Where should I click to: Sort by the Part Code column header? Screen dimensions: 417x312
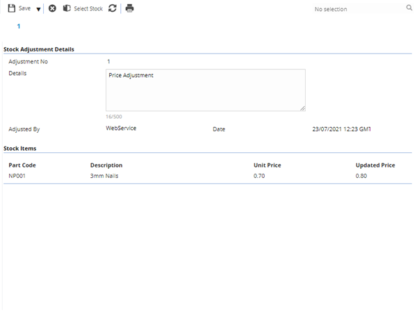point(22,165)
